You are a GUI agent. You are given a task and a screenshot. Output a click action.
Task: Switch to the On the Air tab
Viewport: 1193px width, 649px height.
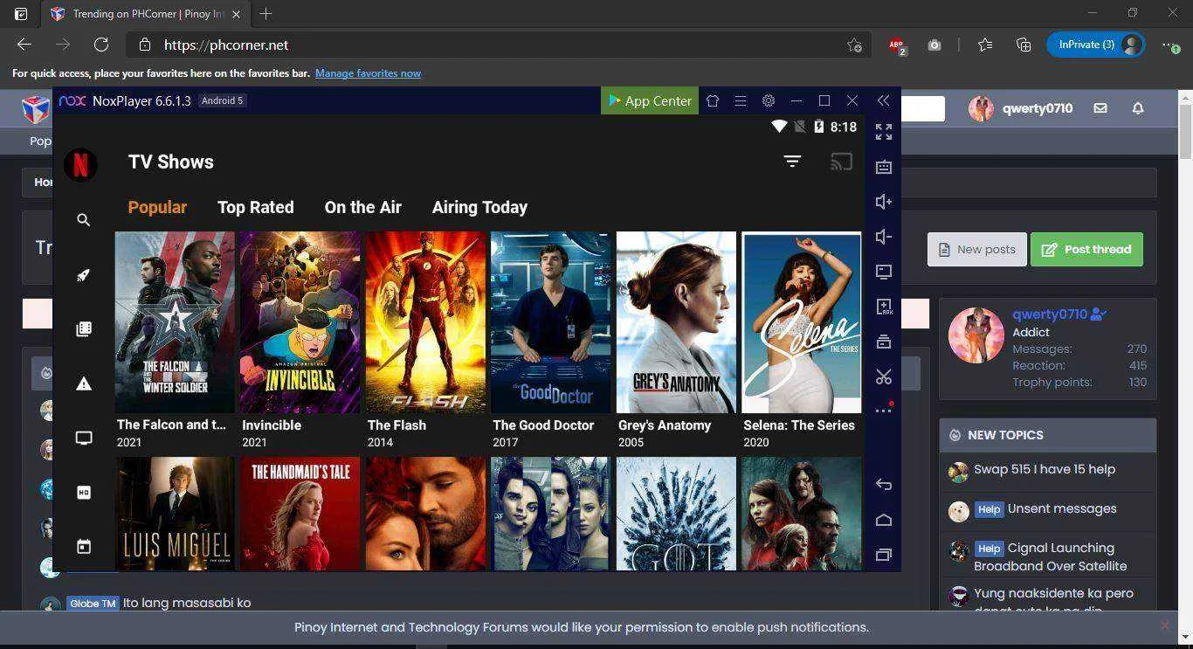[x=362, y=207]
